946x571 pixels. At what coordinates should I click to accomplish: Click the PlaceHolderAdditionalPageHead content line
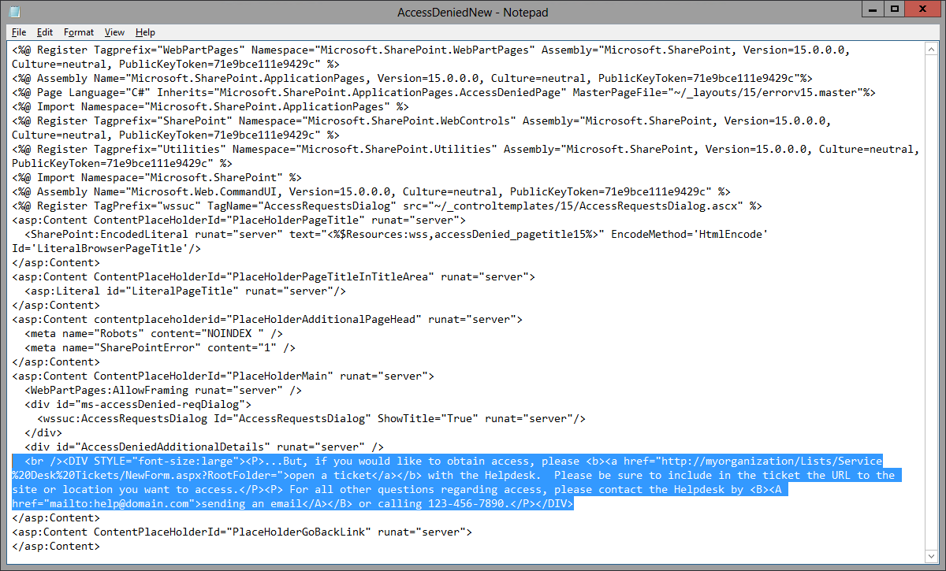(x=267, y=319)
